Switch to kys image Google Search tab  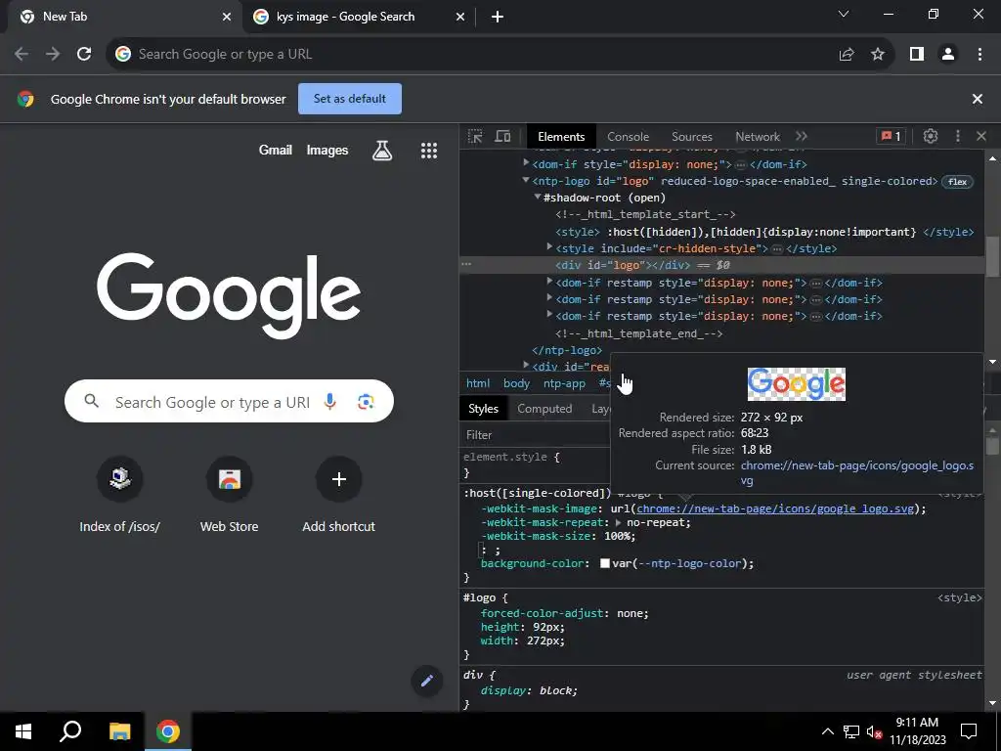click(345, 17)
